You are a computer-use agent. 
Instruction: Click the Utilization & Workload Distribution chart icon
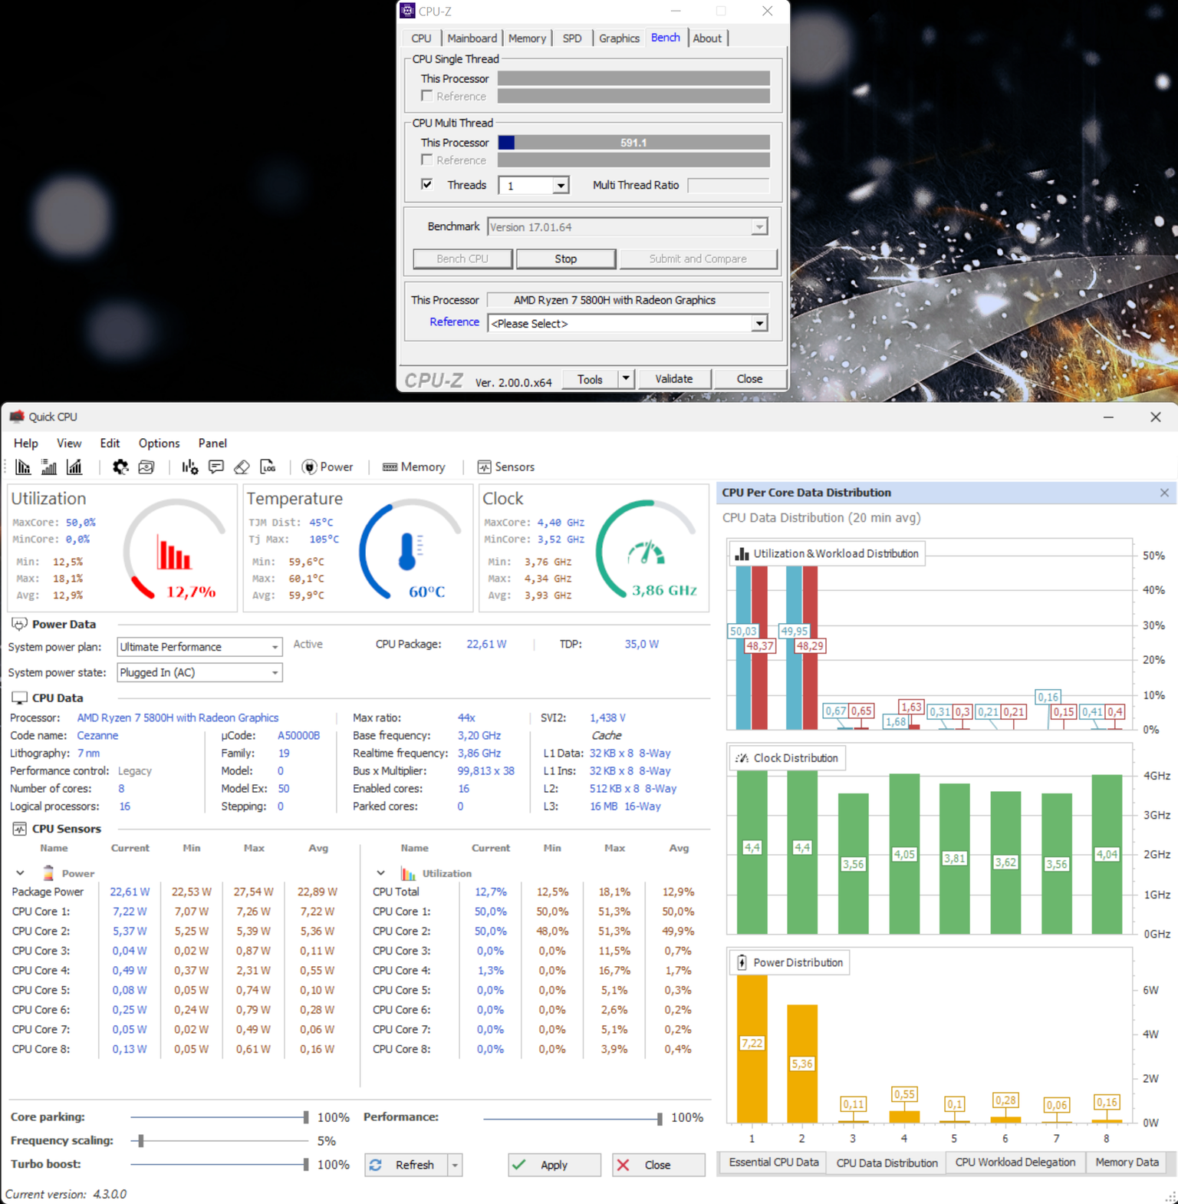742,553
